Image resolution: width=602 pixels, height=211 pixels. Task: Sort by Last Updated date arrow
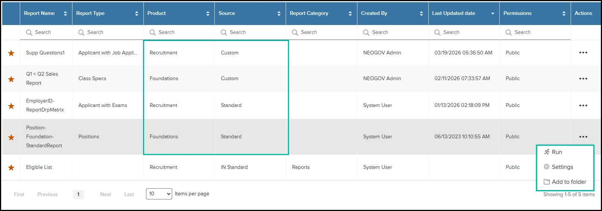[493, 13]
